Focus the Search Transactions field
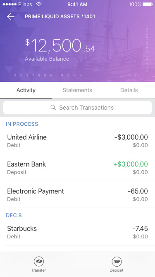The image size is (155, 277). [78, 108]
